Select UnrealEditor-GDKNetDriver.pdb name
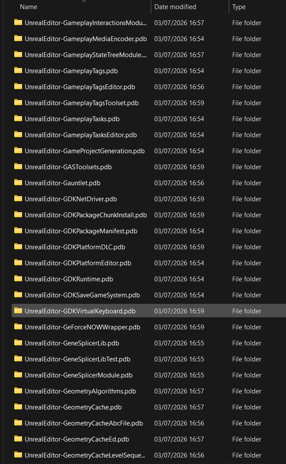286x464 pixels. [x=71, y=199]
